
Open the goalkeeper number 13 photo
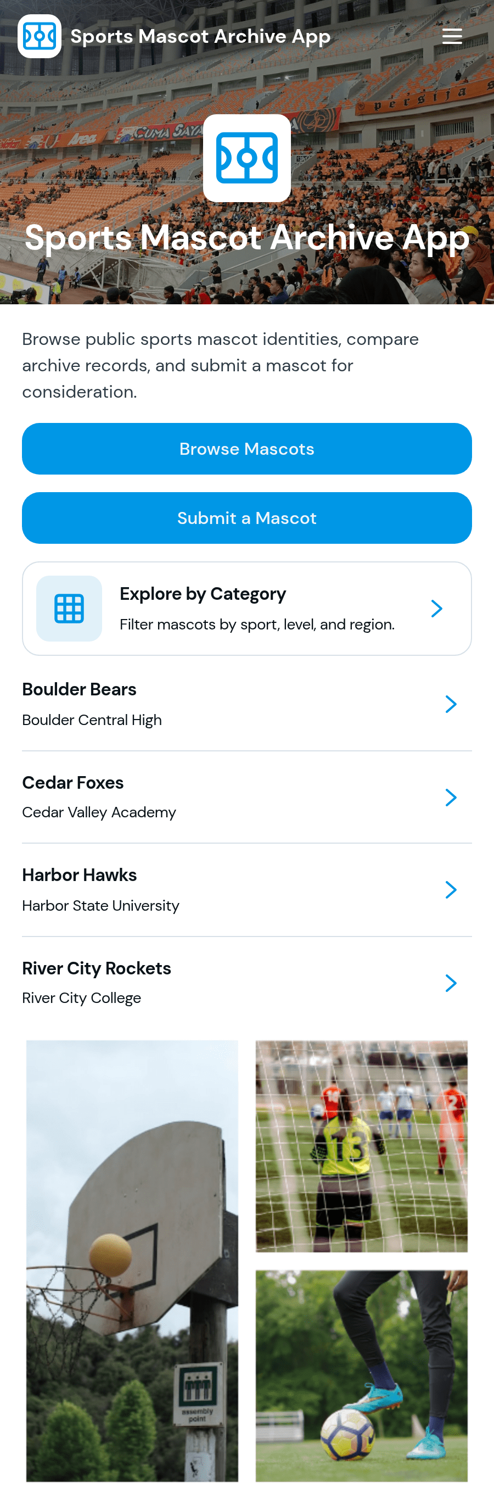[362, 1146]
